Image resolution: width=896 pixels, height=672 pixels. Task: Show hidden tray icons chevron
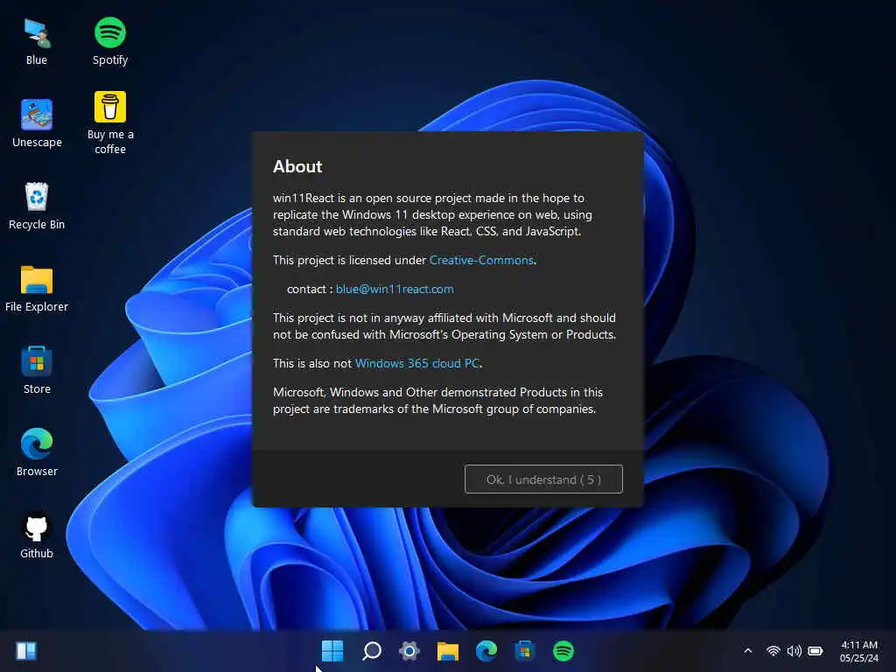[x=748, y=651]
